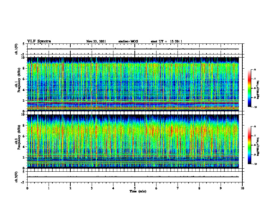The width and height of the screenshot is (273, 211).
Task: Click the time axis tick label '8'
Action: 199,188
